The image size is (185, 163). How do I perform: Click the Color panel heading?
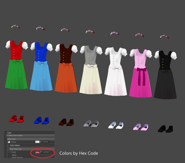point(9,133)
